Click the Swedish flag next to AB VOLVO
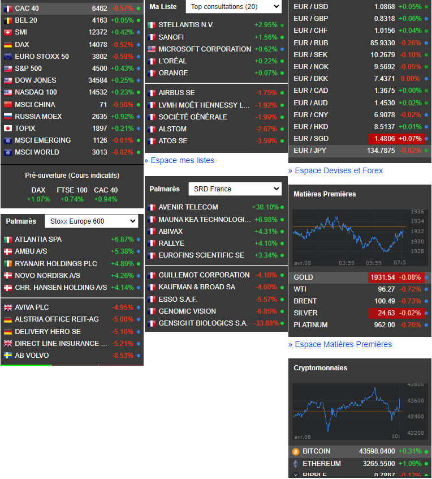 (7, 355)
